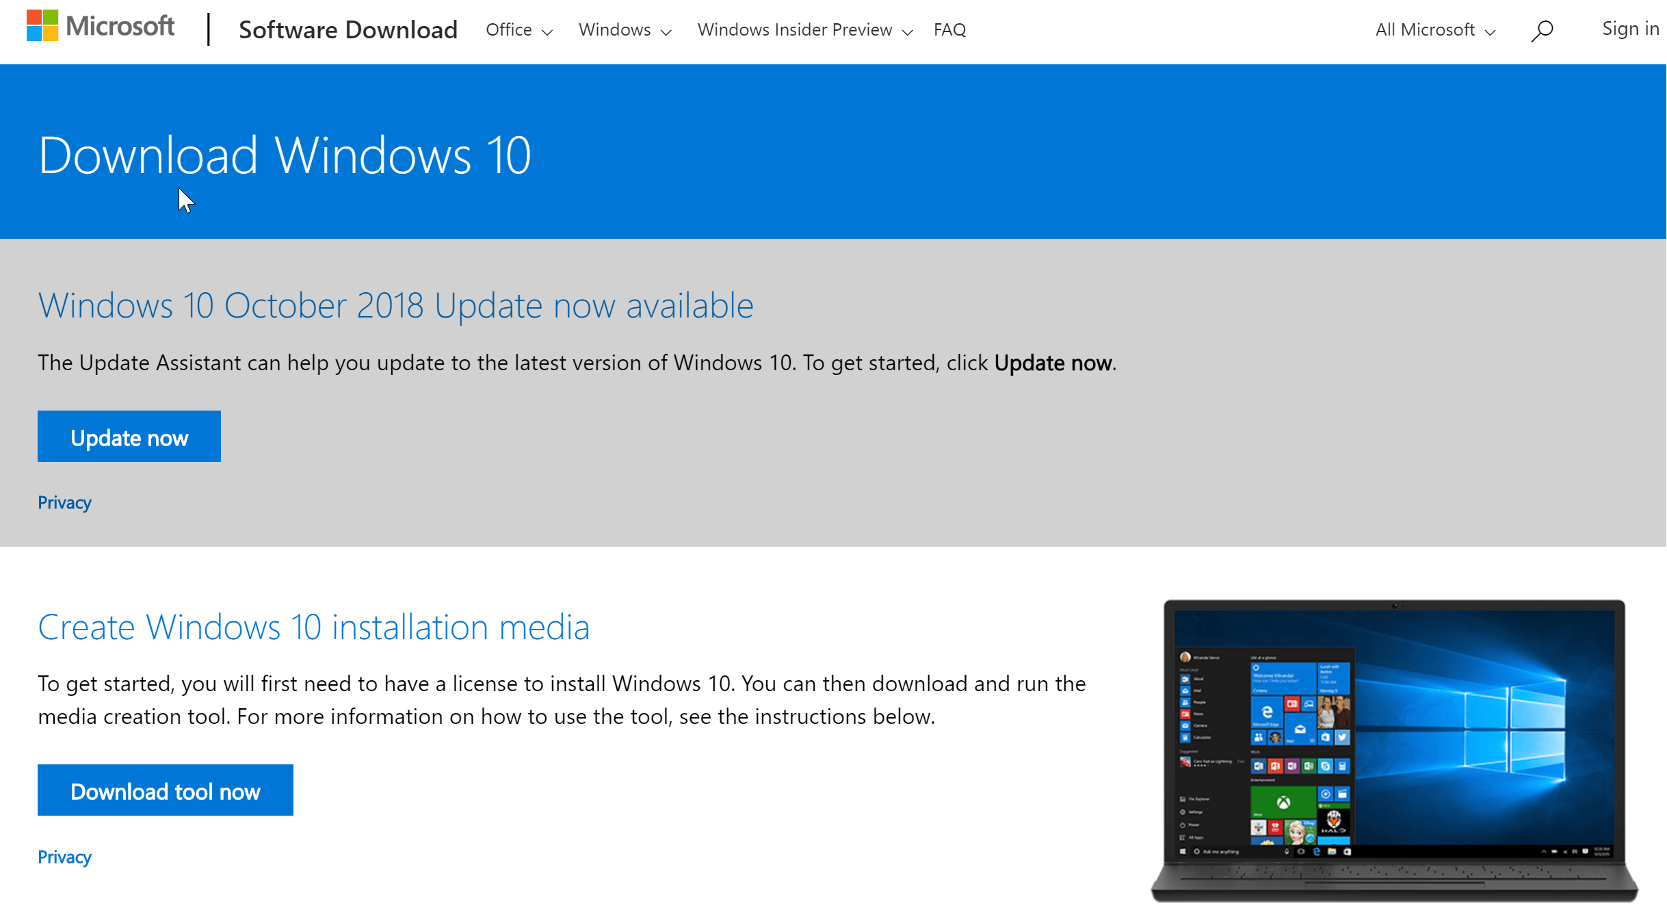The image size is (1667, 919).
Task: Expand the All Microsoft menu
Action: (x=1435, y=30)
